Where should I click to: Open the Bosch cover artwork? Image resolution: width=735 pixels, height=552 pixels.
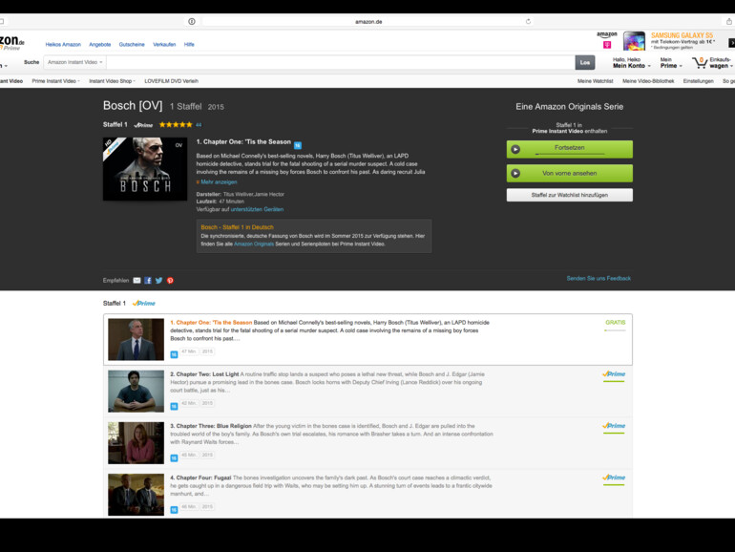tap(145, 169)
